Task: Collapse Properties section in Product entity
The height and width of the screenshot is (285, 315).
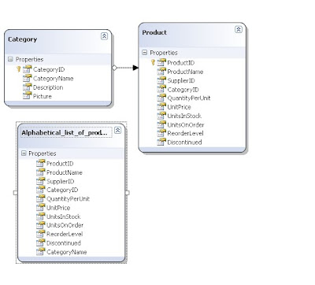Action: (145, 53)
